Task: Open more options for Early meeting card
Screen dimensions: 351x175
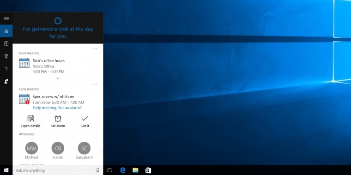Action: click(x=95, y=84)
